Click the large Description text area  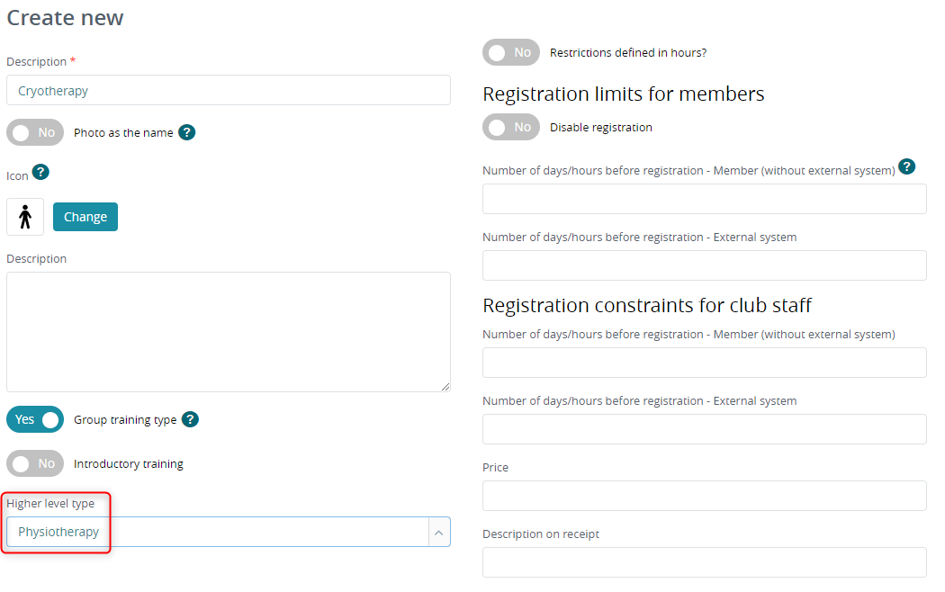[229, 332]
